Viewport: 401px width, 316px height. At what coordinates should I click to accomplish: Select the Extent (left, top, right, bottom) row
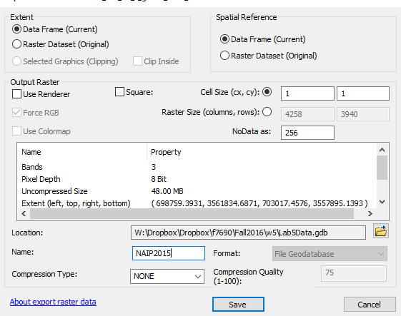click(197, 203)
